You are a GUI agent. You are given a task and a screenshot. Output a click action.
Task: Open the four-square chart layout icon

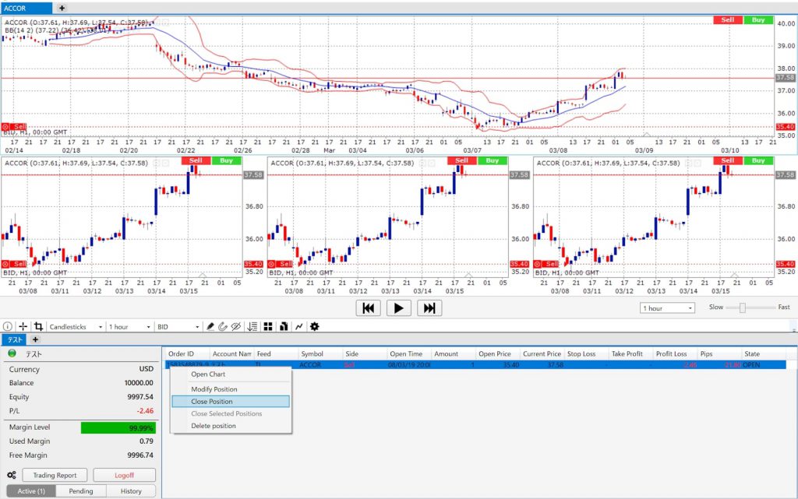[x=268, y=327]
